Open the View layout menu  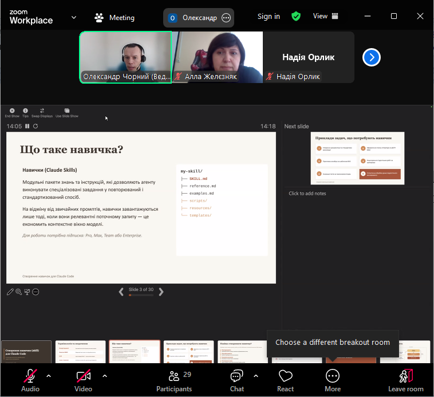[326, 17]
